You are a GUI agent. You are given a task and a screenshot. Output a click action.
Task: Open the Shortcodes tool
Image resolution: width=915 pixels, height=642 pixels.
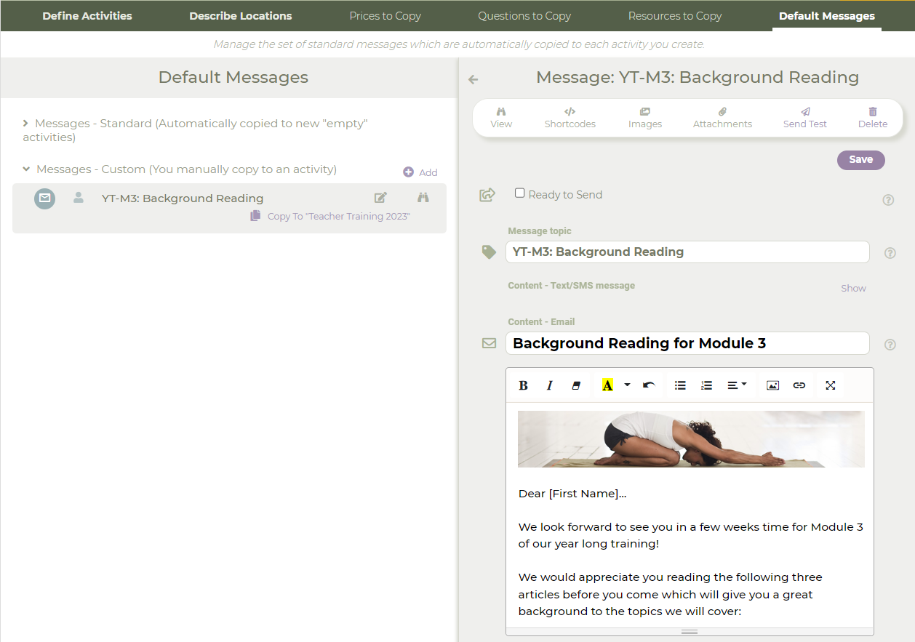point(570,118)
